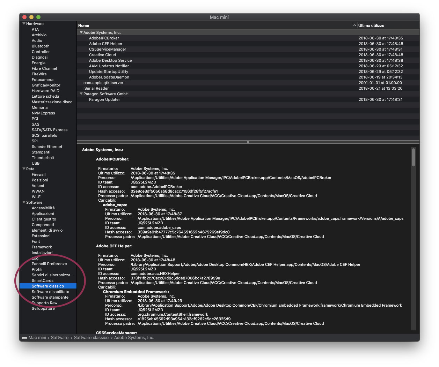Select Fotocamera in the sidebar
Viewport: 439px width, 367px height.
pos(43,80)
